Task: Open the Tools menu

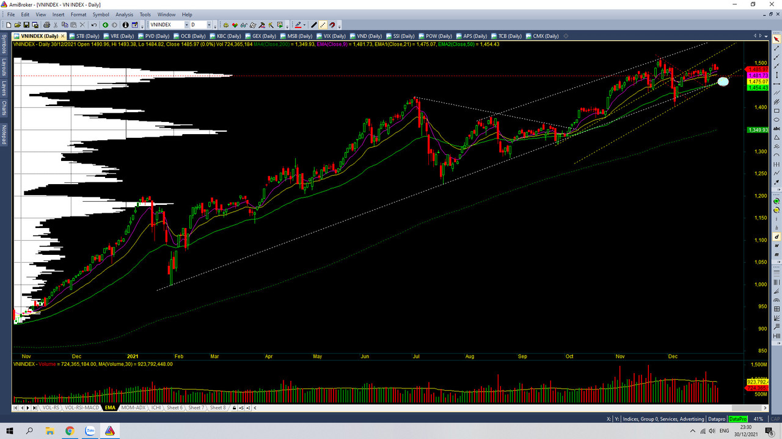Action: pos(145,14)
